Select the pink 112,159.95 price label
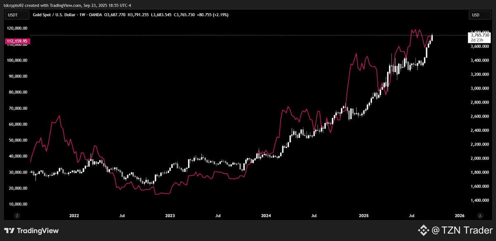 pos(17,41)
